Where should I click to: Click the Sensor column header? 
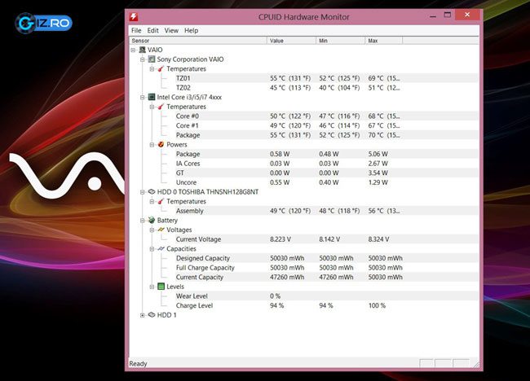click(x=198, y=41)
